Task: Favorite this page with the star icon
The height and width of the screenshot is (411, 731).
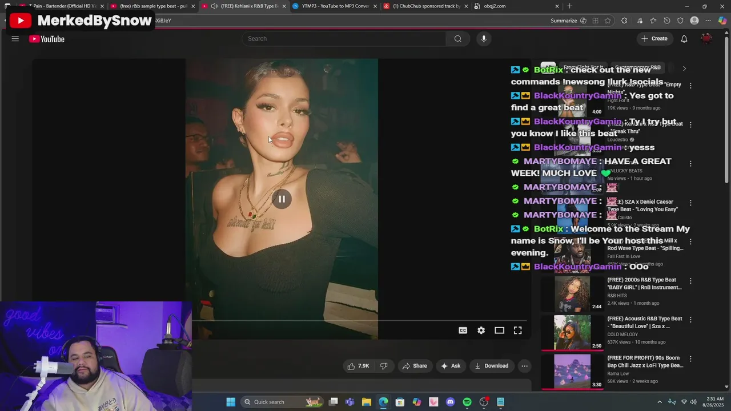Action: [x=608, y=21]
